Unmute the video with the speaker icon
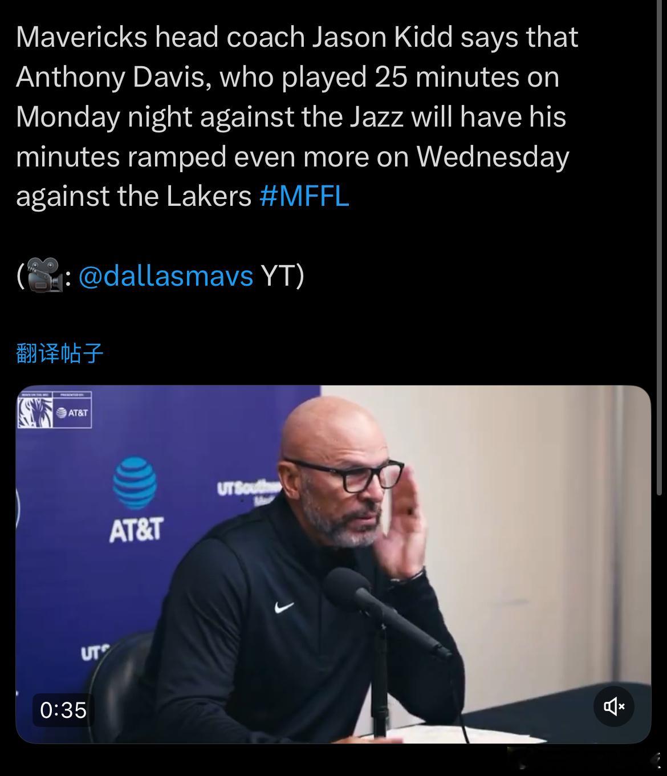Image resolution: width=667 pixels, height=776 pixels. (614, 707)
